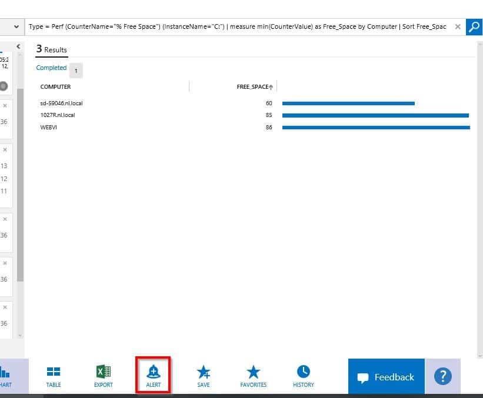This screenshot has width=483, height=398.
Task: Open Favorites
Action: (254, 376)
